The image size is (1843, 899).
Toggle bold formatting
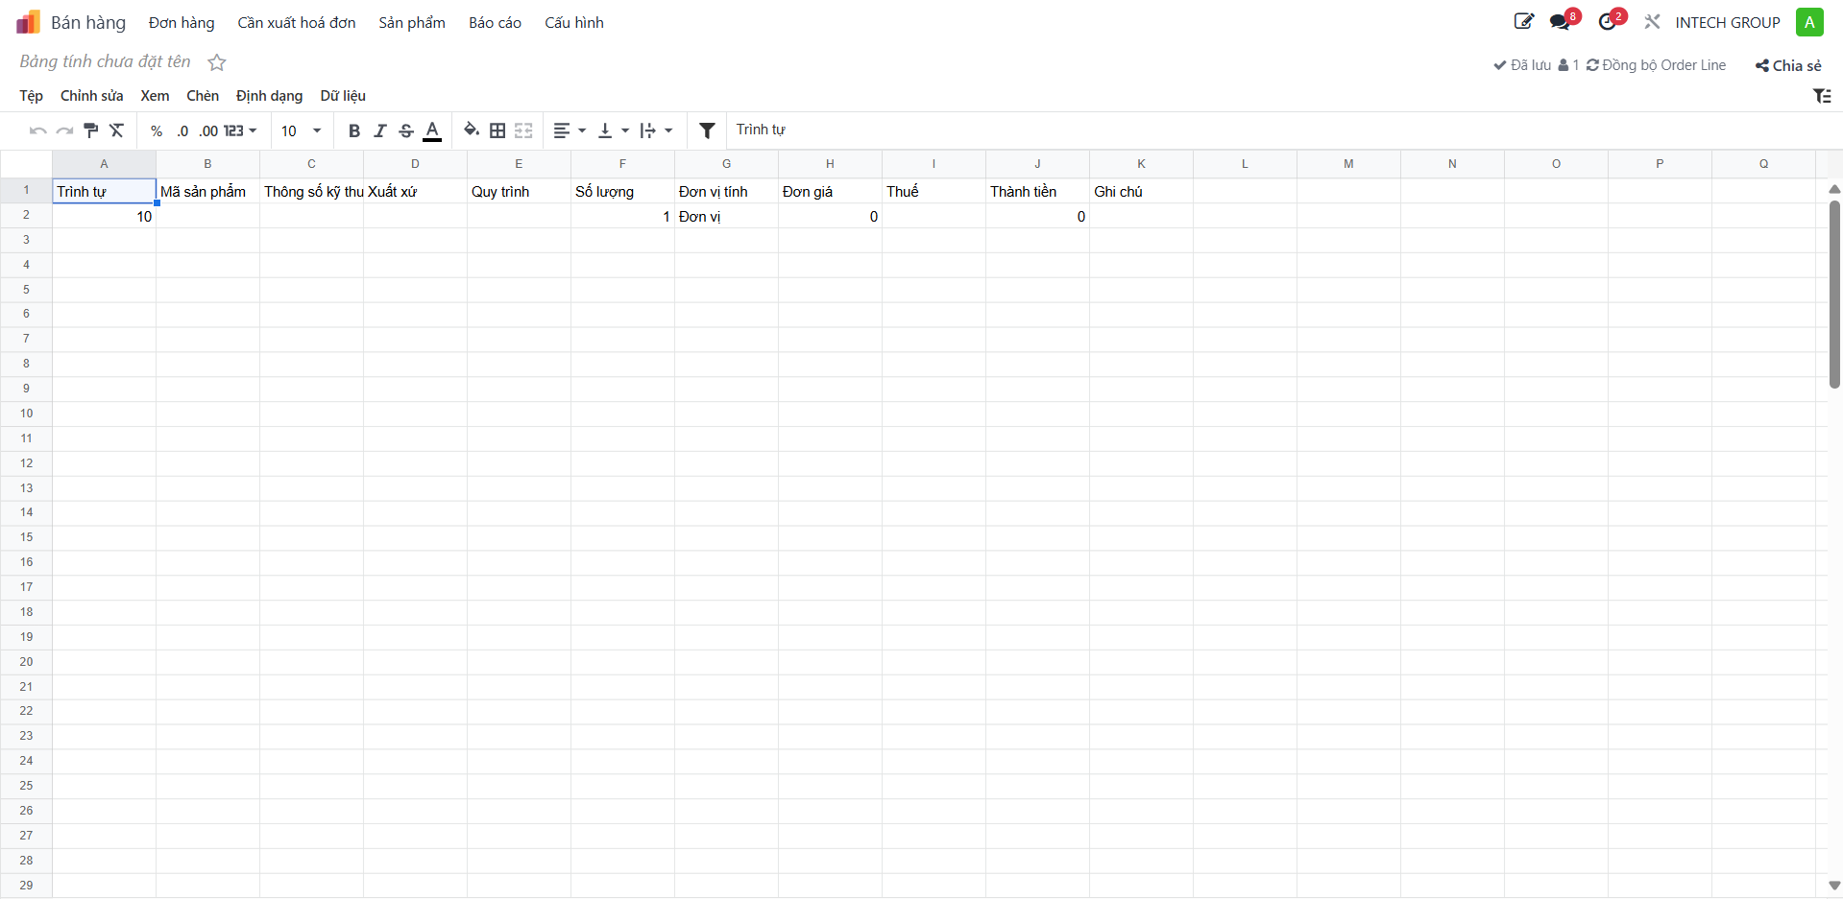click(x=354, y=131)
